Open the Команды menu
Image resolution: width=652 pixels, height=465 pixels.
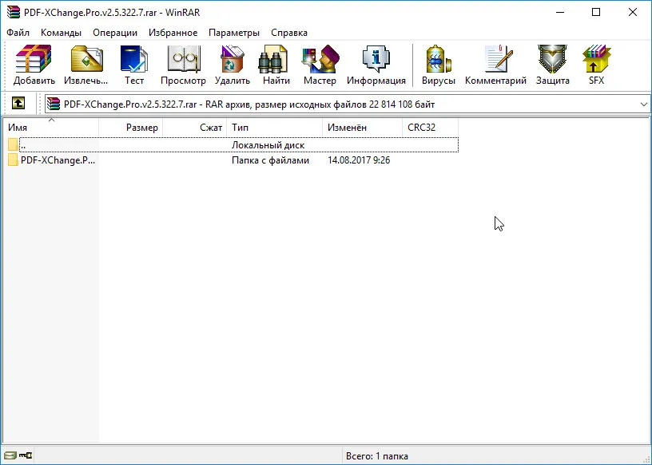click(61, 33)
